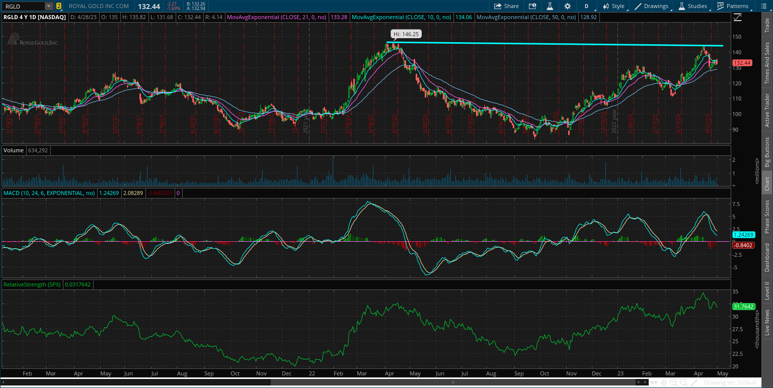Viewport: 773px width, 388px height.
Task: Open the Studies menu
Action: tap(693, 6)
